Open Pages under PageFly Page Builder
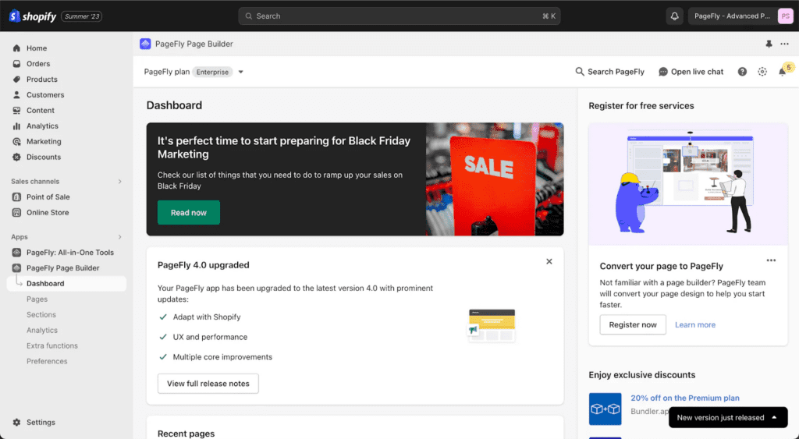799x439 pixels. click(x=37, y=299)
